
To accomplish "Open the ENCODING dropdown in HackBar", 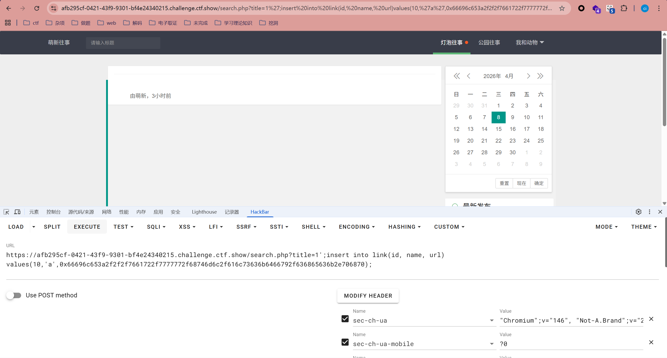I will tap(357, 227).
